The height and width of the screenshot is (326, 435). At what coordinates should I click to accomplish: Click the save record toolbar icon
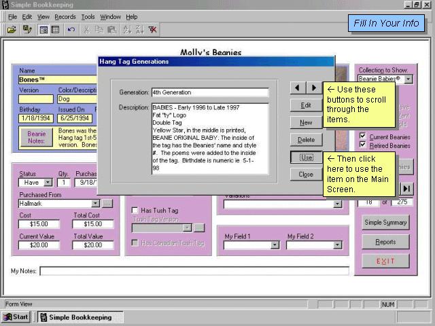[x=27, y=30]
